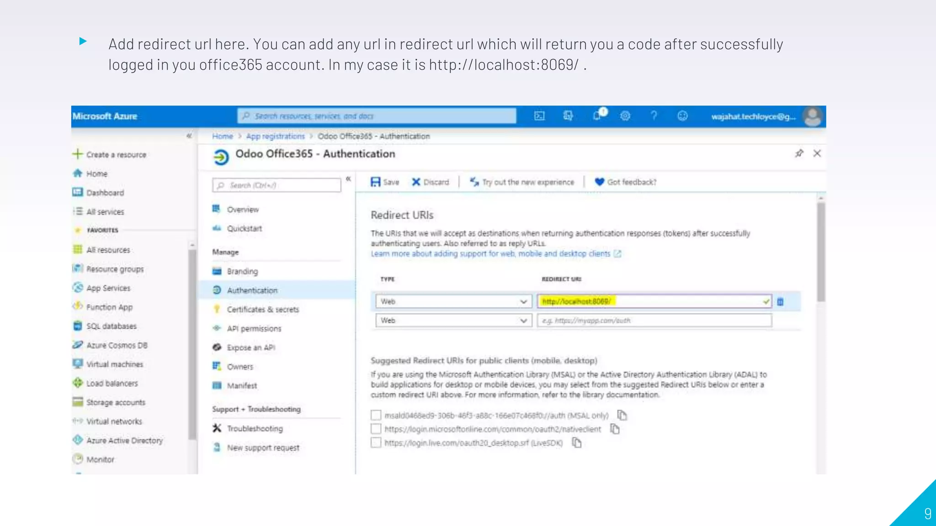The width and height of the screenshot is (936, 526).
Task: Click the Azure Active Directory icon
Action: coord(78,440)
